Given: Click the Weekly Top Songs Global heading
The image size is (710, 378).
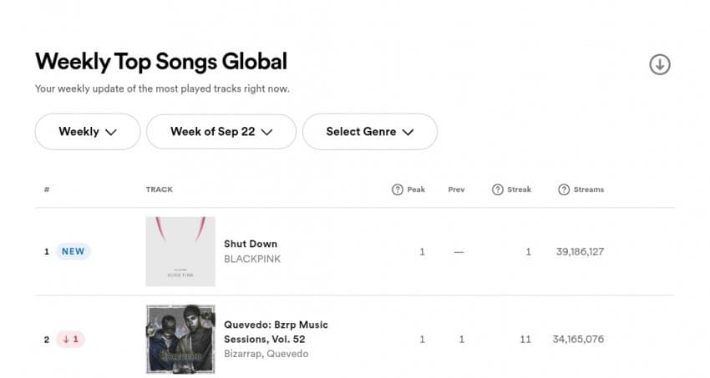Looking at the screenshot, I should click(x=161, y=62).
